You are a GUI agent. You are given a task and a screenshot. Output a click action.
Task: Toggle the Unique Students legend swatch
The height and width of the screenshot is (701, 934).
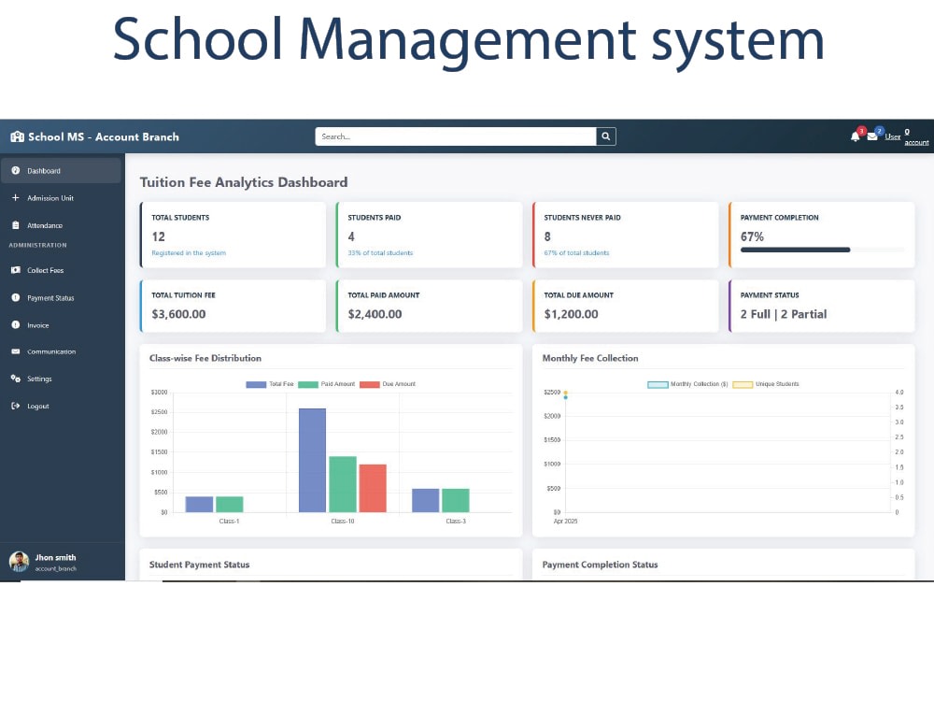743,384
